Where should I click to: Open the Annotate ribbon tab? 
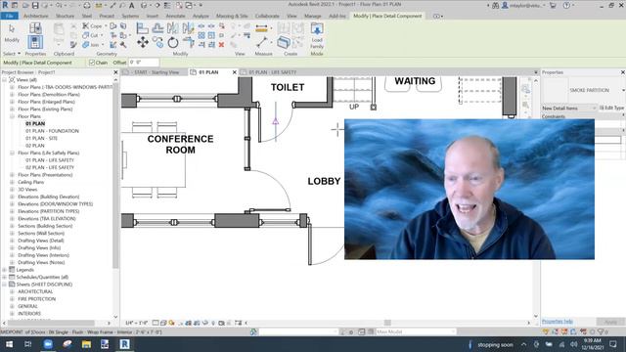point(175,16)
